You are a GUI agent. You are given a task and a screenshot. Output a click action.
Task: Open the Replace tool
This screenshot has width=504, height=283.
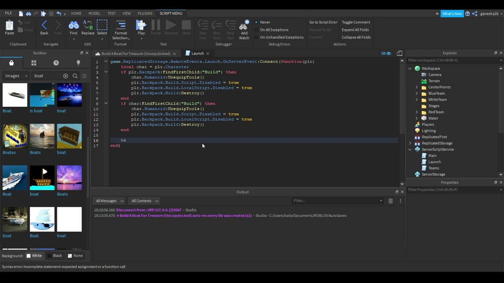coord(88,26)
